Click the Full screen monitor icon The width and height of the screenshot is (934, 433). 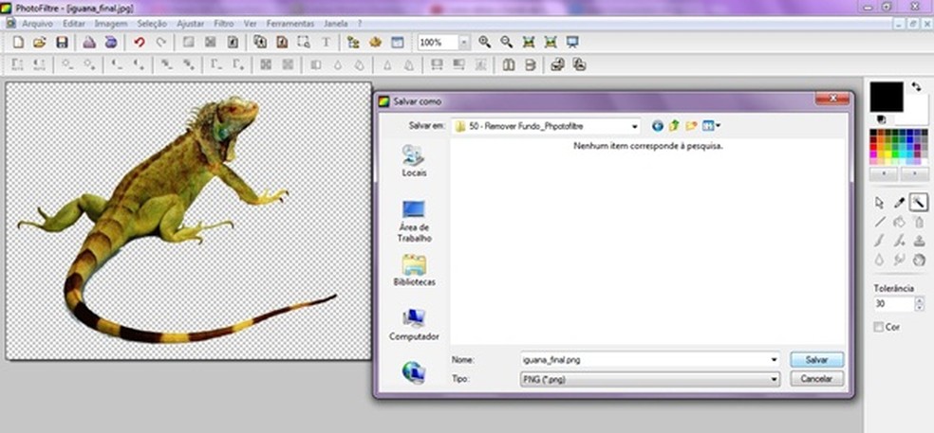572,43
